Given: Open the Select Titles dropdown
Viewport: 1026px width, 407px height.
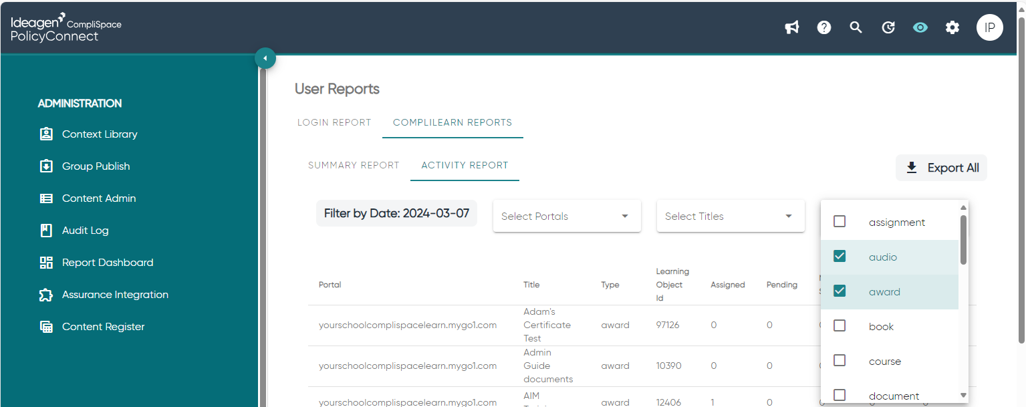Looking at the screenshot, I should click(x=731, y=216).
